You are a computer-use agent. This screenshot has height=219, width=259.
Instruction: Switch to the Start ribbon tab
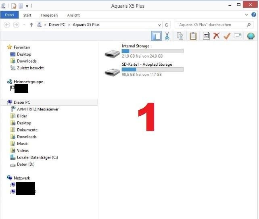click(x=27, y=15)
